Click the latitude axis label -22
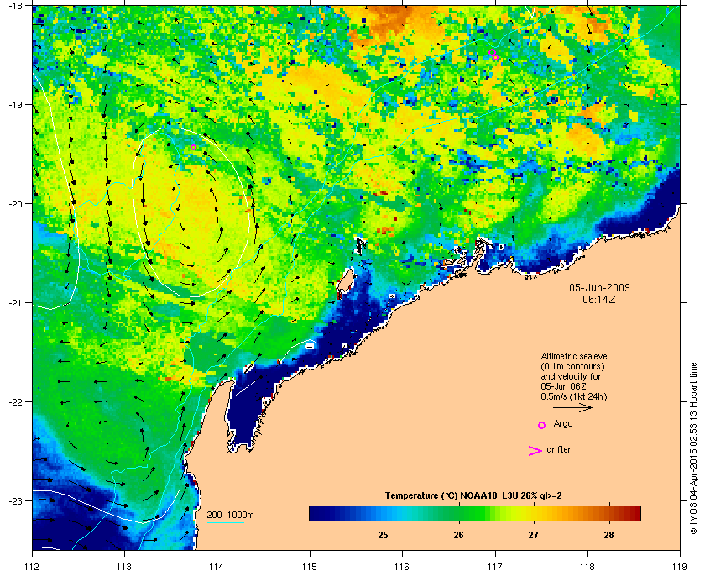This screenshot has width=705, height=571. coord(17,402)
